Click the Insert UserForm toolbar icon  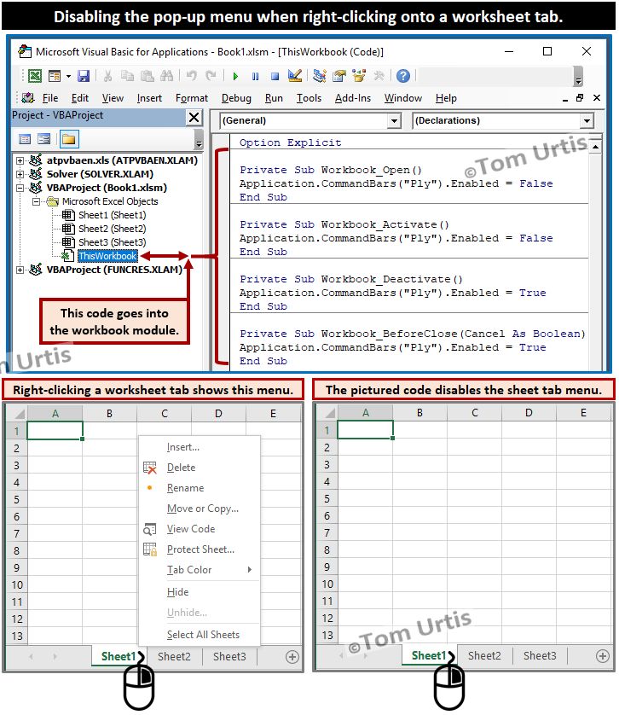pyautogui.click(x=55, y=76)
